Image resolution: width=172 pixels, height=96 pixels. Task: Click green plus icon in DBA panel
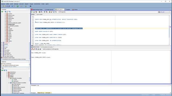pyautogui.click(x=2, y=70)
